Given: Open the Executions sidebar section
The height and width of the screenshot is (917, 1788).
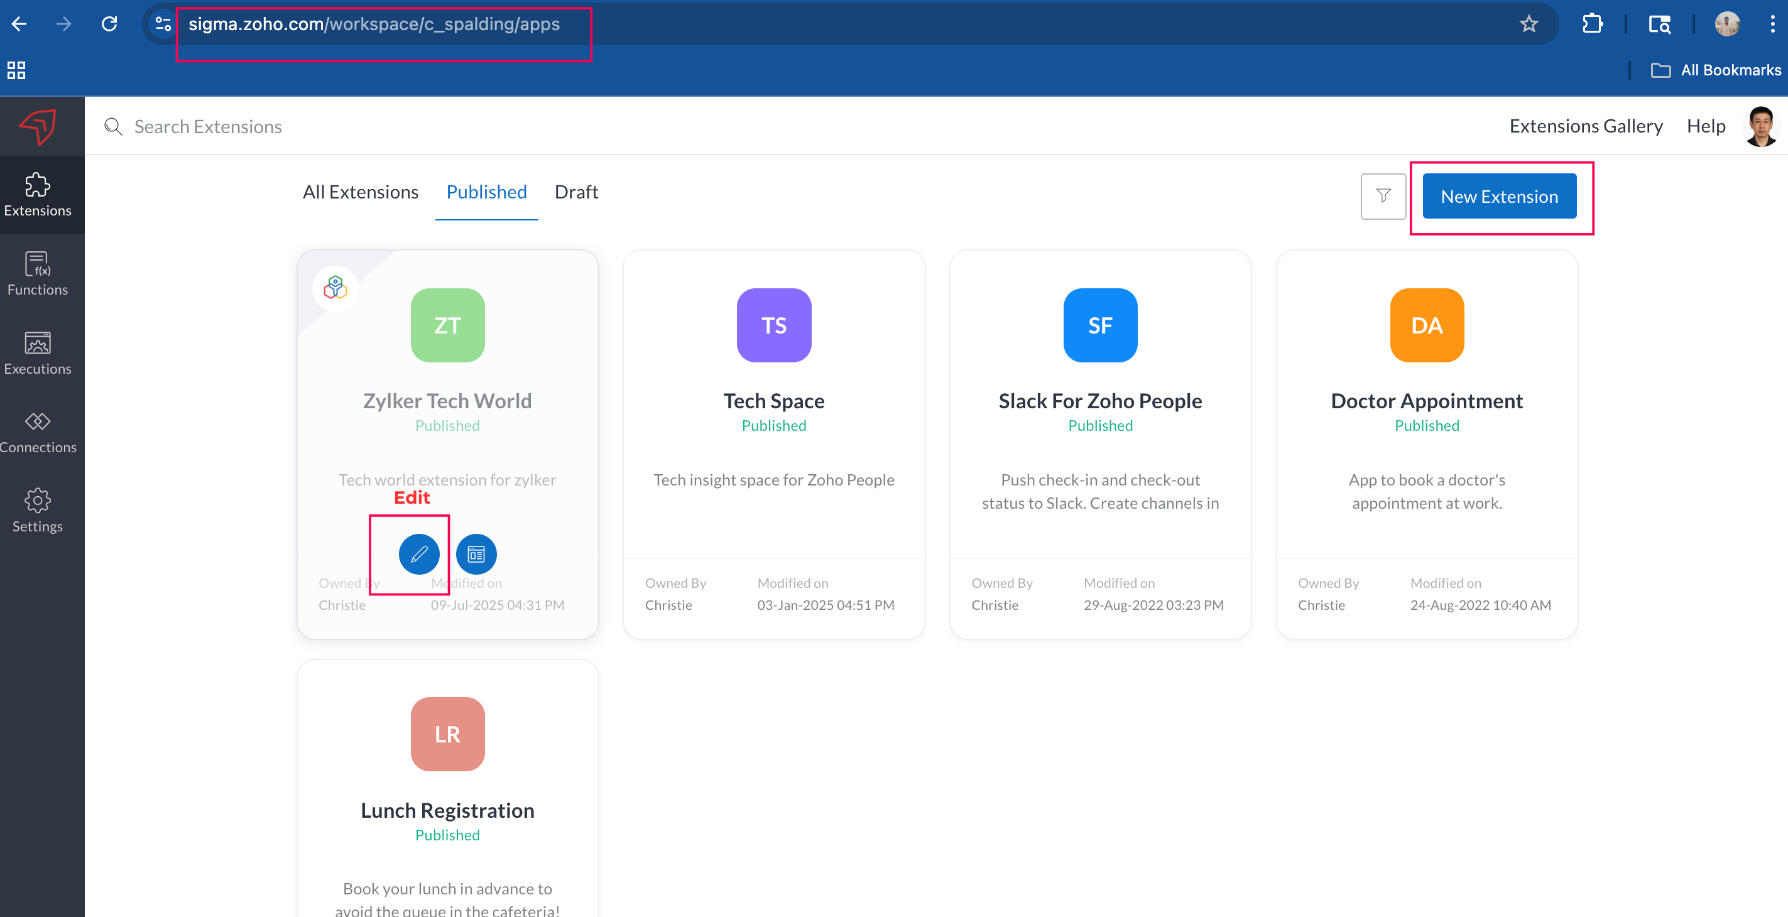Looking at the screenshot, I should click(38, 352).
